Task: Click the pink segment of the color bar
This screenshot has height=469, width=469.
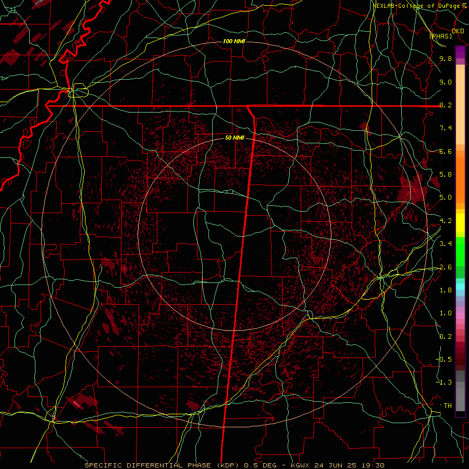Action: pos(460,316)
